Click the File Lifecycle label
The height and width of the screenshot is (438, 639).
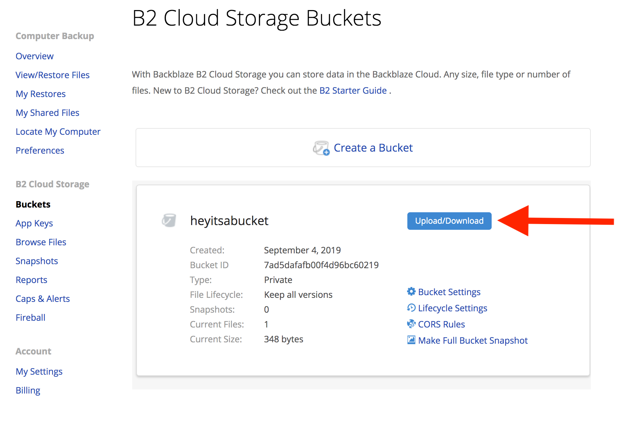tap(216, 295)
